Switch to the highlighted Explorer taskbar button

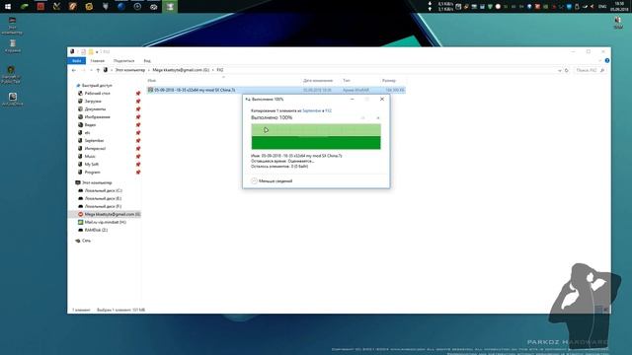pyautogui.click(x=170, y=7)
